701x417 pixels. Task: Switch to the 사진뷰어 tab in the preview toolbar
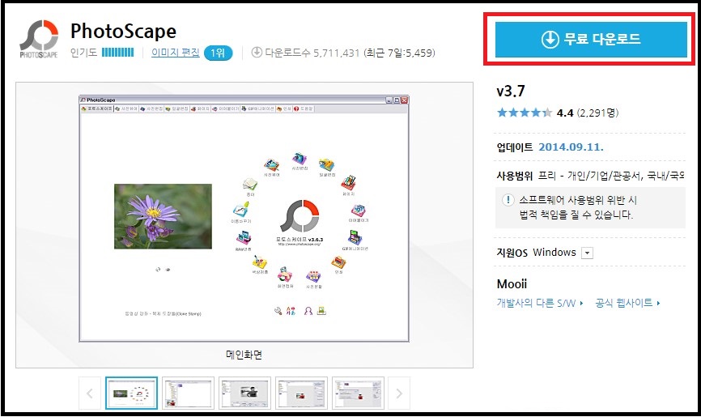(x=126, y=109)
